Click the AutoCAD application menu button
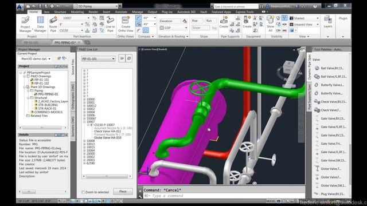The image size is (367, 206). [x=19, y=6]
